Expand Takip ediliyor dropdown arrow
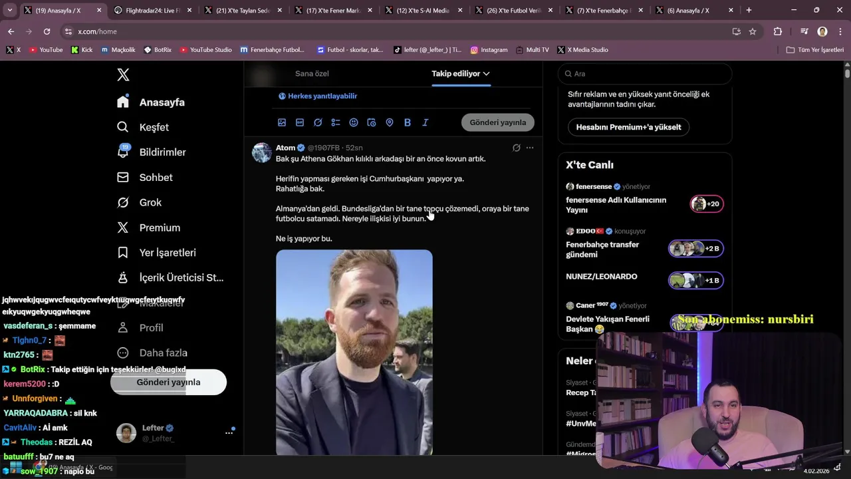 tap(487, 74)
